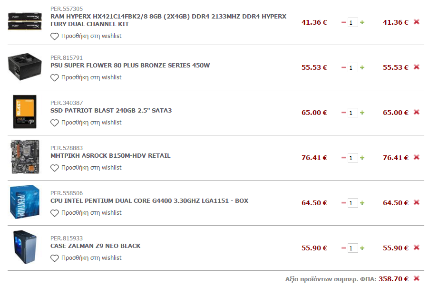The height and width of the screenshot is (286, 430).
Task: Increase quantity of Intel Pentium G4400
Action: pyautogui.click(x=362, y=203)
